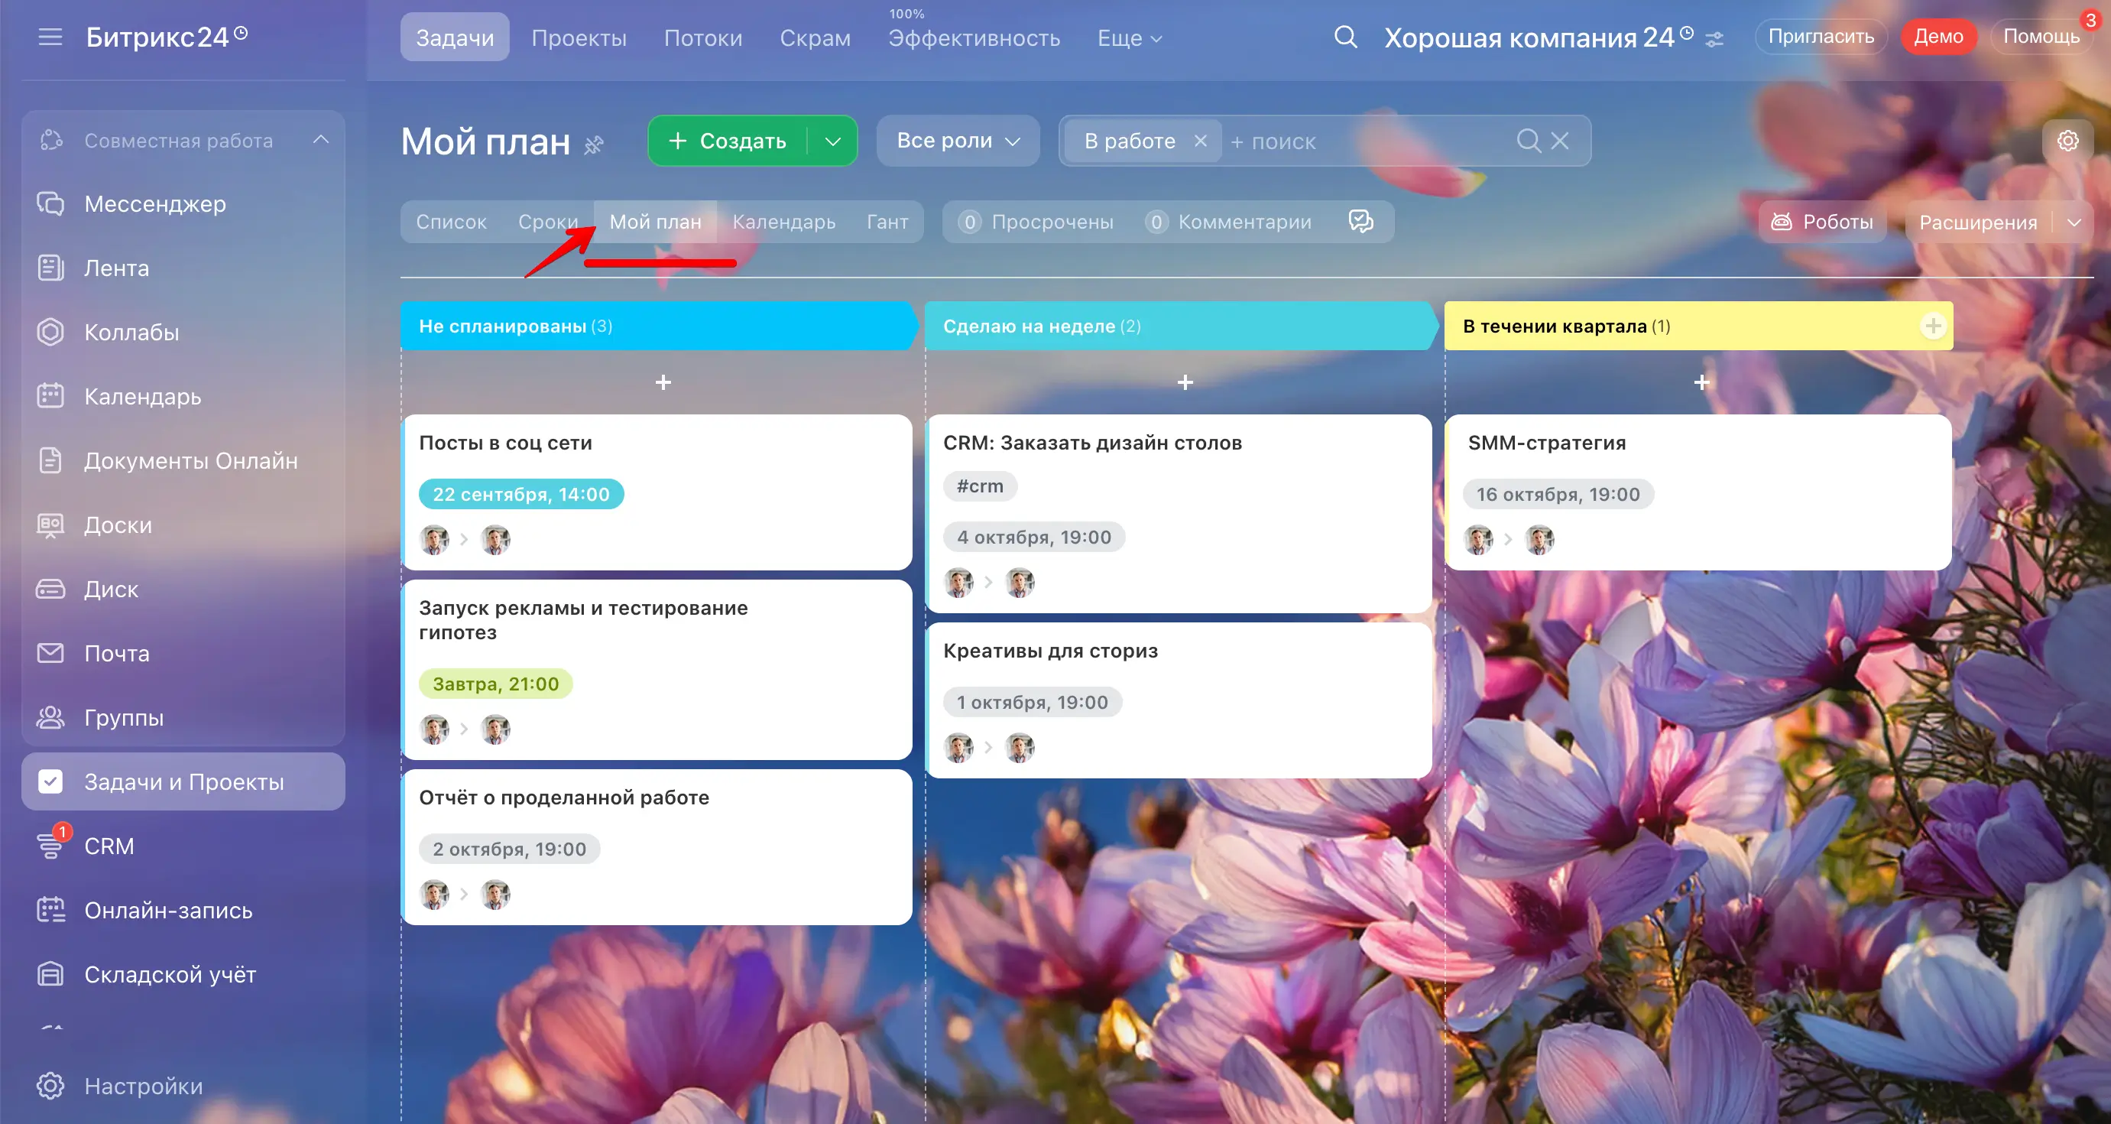
Task: Collapse the Совместная работа section
Action: coord(321,140)
